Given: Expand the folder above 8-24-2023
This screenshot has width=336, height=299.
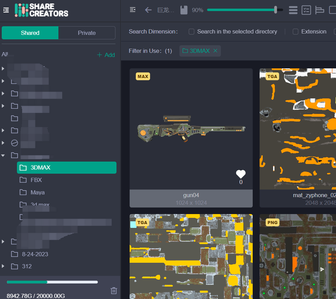Looking at the screenshot, I should click(3, 242).
